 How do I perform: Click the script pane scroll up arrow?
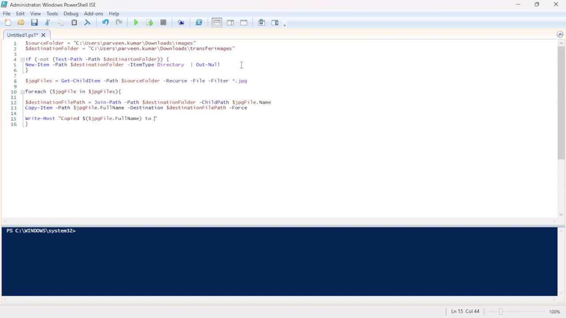click(x=561, y=42)
